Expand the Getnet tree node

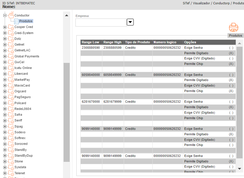[x=5, y=45]
